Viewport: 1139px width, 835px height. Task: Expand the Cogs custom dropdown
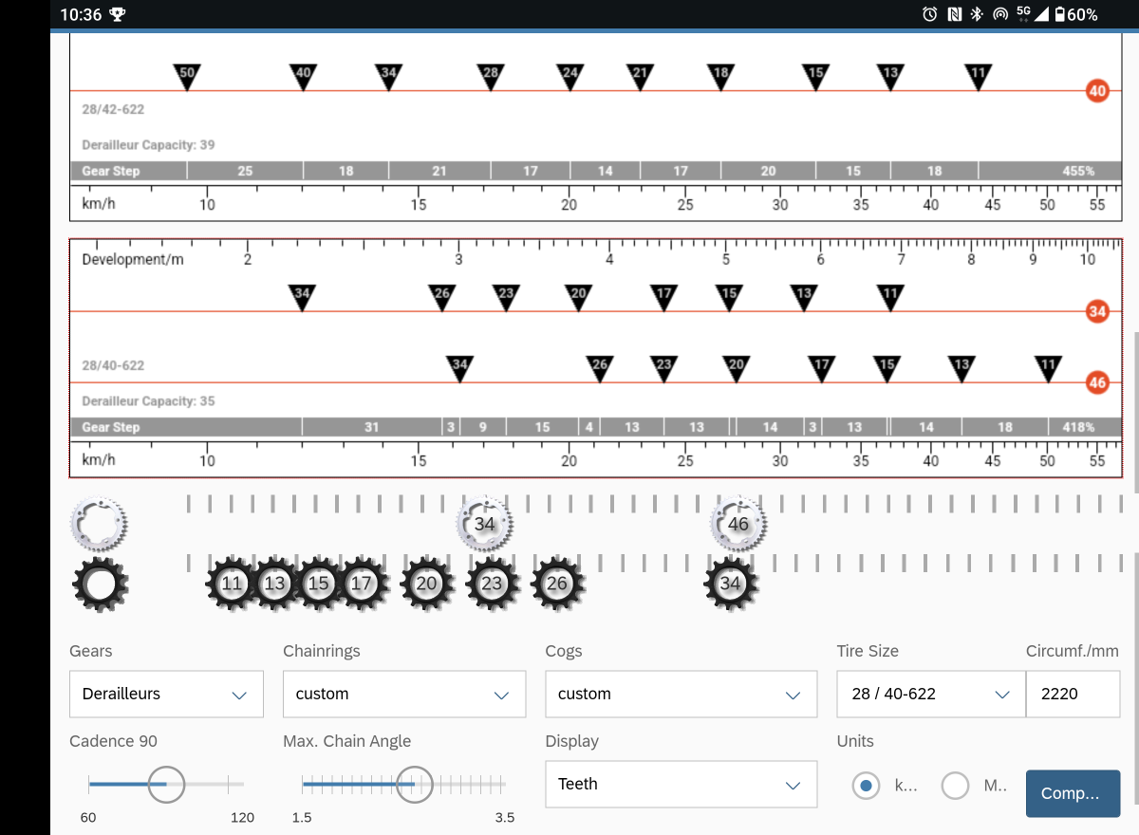(681, 694)
